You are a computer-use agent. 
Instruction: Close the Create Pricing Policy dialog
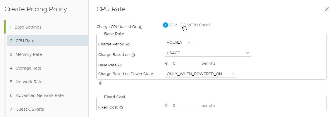[327, 9]
